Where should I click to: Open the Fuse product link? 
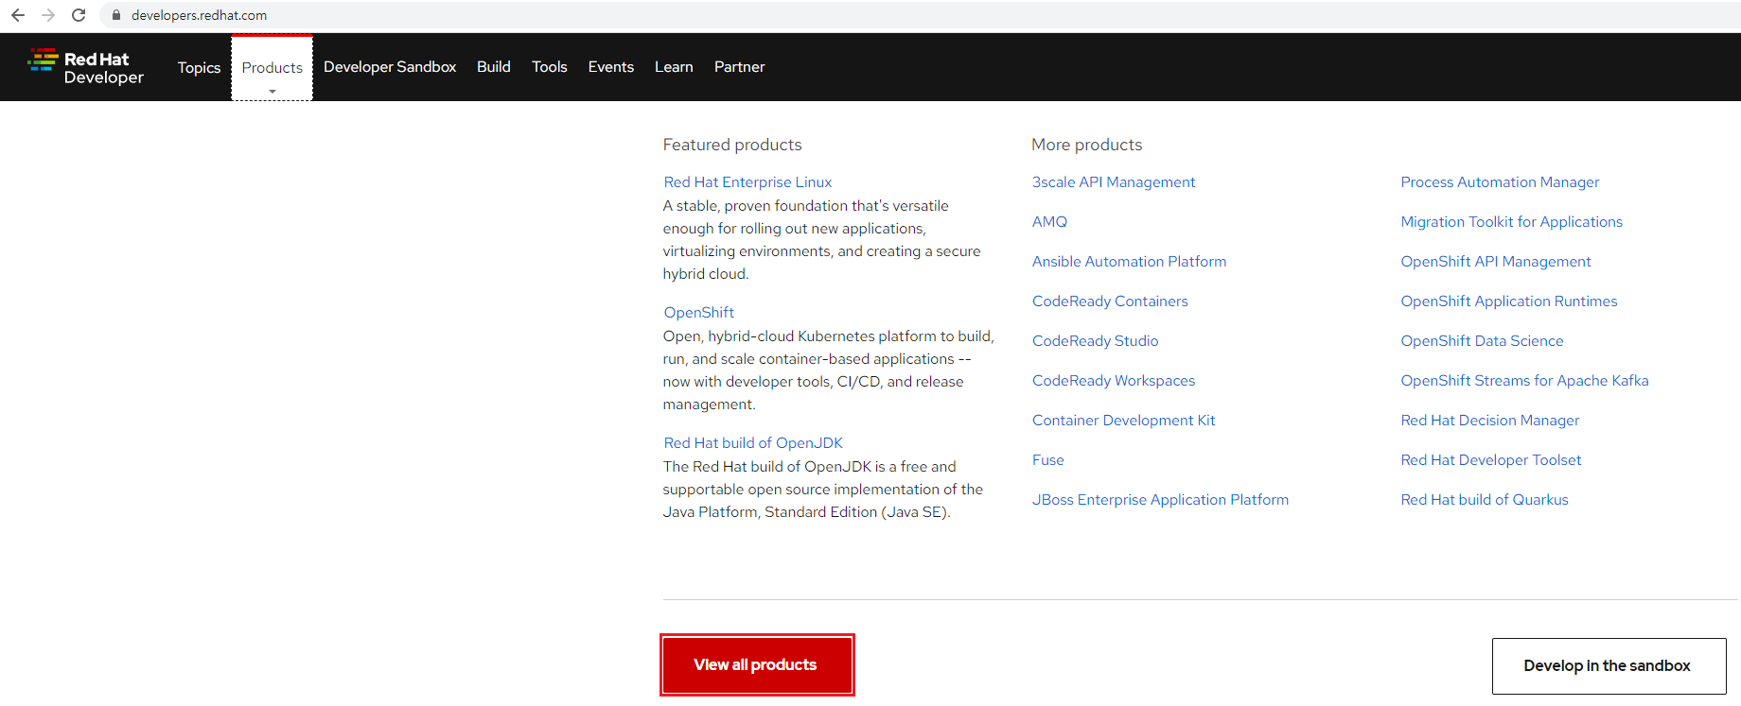coord(1048,460)
